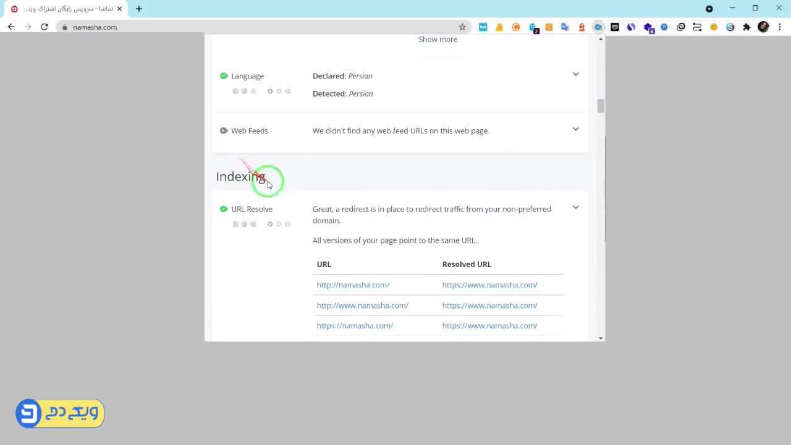This screenshot has height=445, width=791.
Task: Collapse the URL Resolve section chevron
Action: (x=575, y=208)
